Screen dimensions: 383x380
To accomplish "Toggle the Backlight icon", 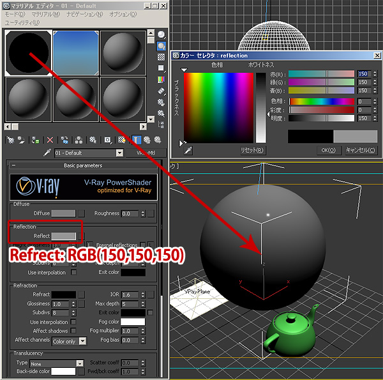I will pos(161,46).
